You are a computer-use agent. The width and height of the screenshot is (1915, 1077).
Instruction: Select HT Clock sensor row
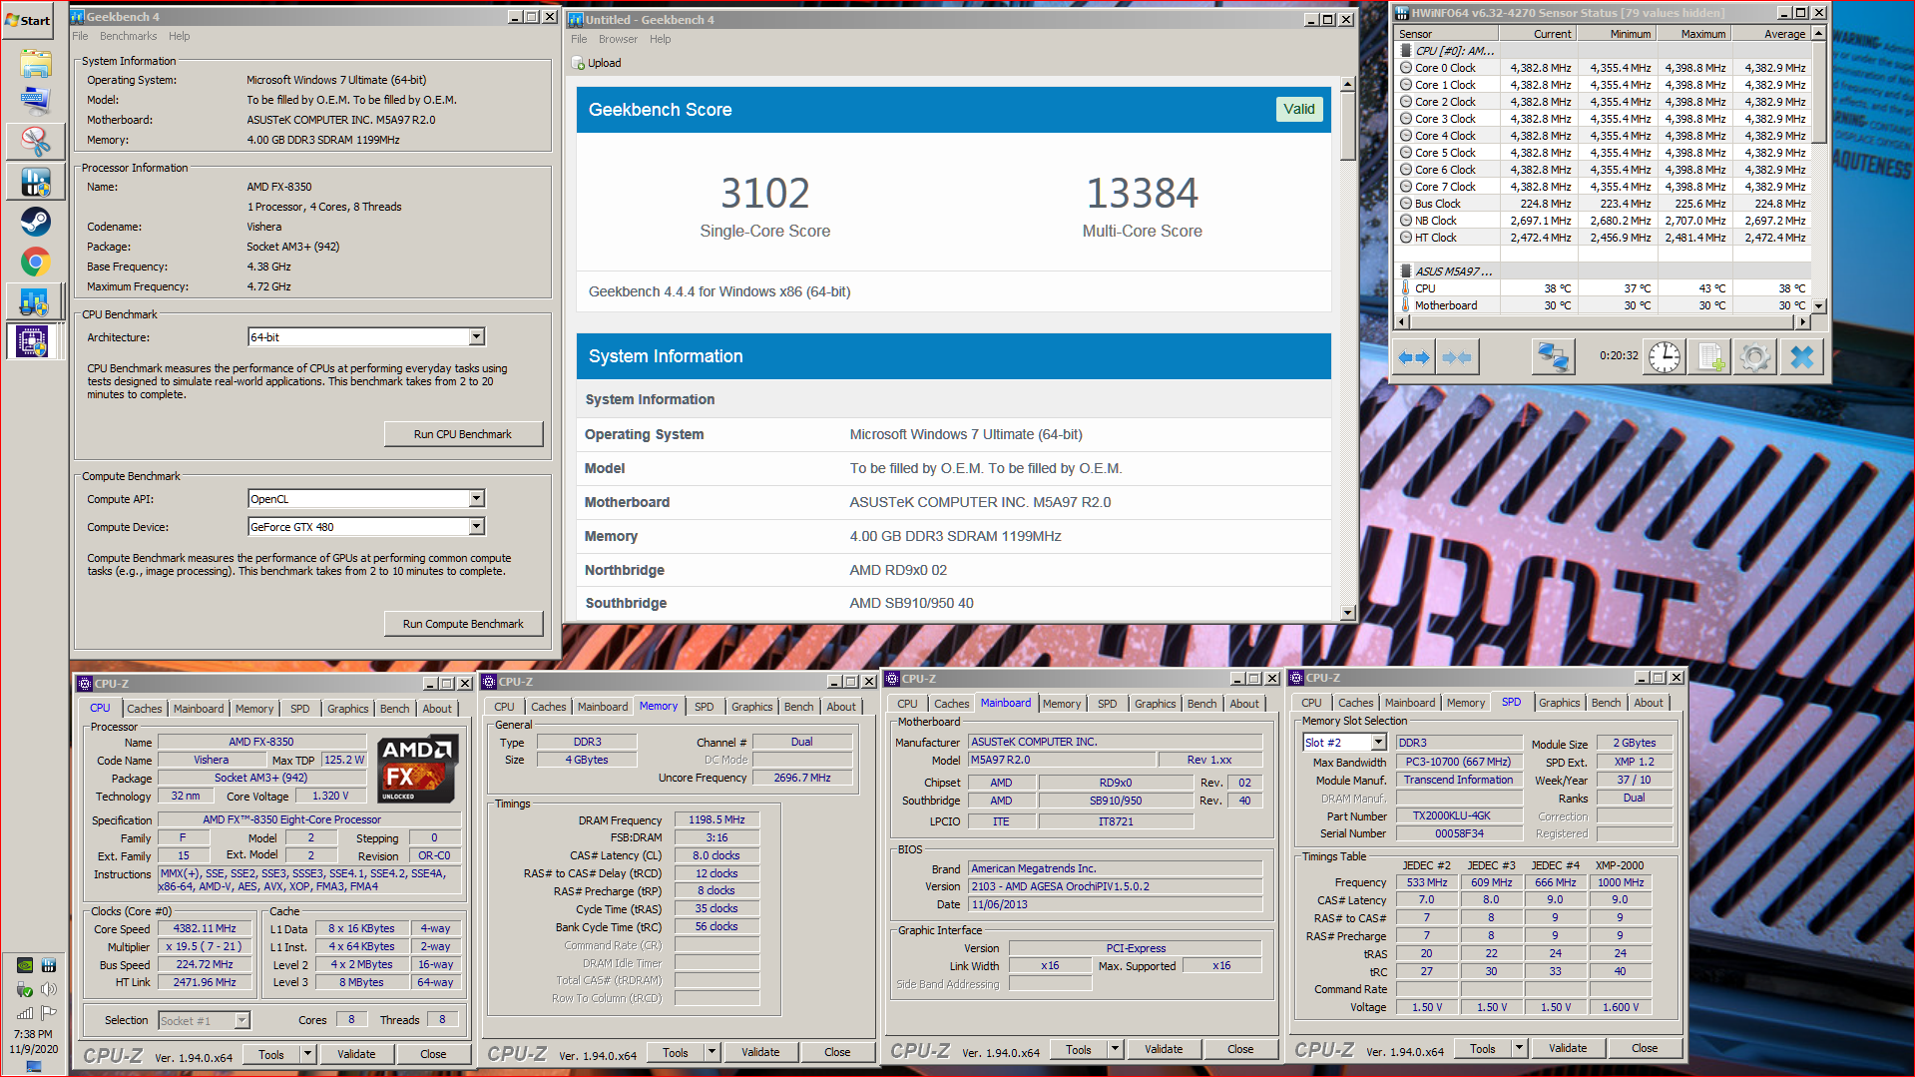pyautogui.click(x=1603, y=238)
